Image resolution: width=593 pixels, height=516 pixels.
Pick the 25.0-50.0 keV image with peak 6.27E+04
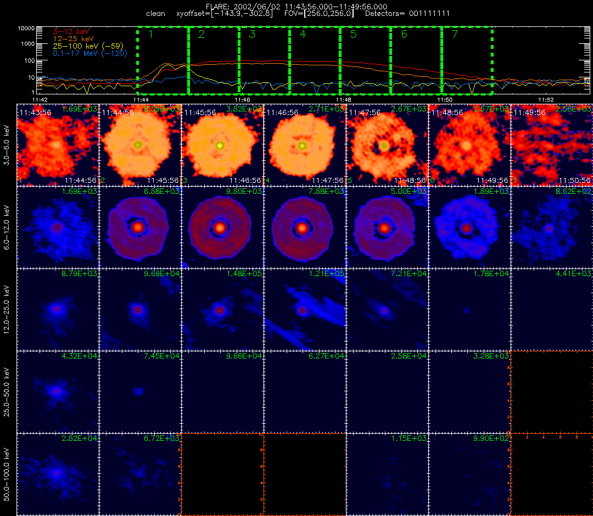pos(305,392)
